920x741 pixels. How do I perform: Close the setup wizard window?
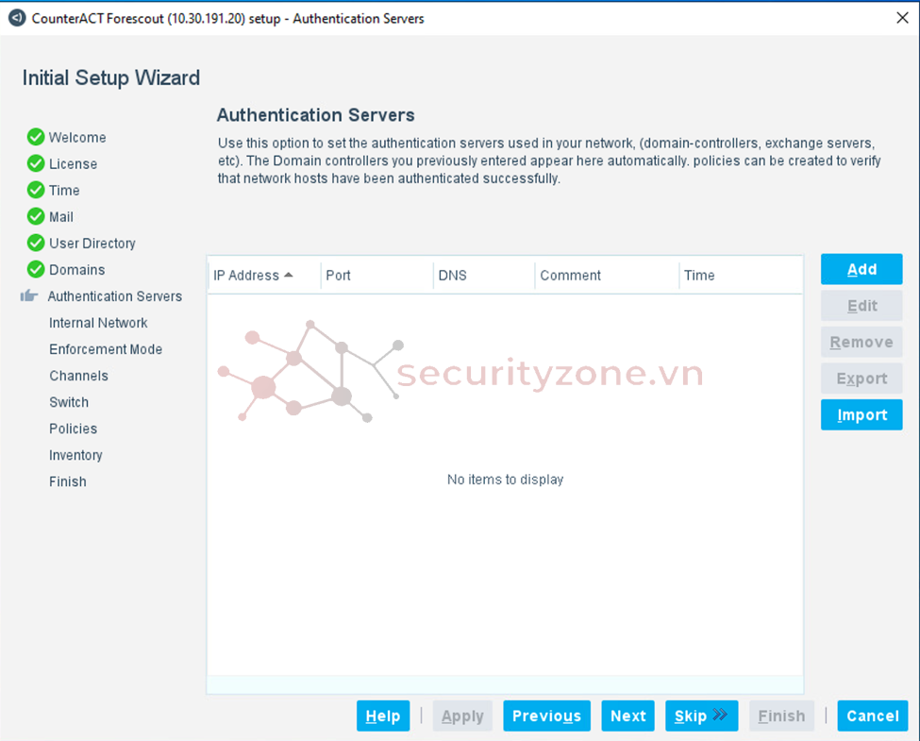click(902, 18)
